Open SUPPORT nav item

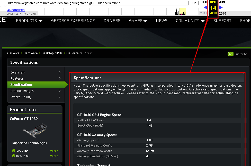point(222,21)
